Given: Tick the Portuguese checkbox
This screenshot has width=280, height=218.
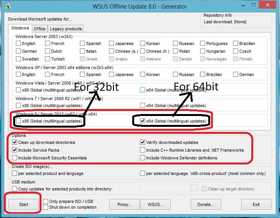Looking at the screenshot, I should point(203,43).
